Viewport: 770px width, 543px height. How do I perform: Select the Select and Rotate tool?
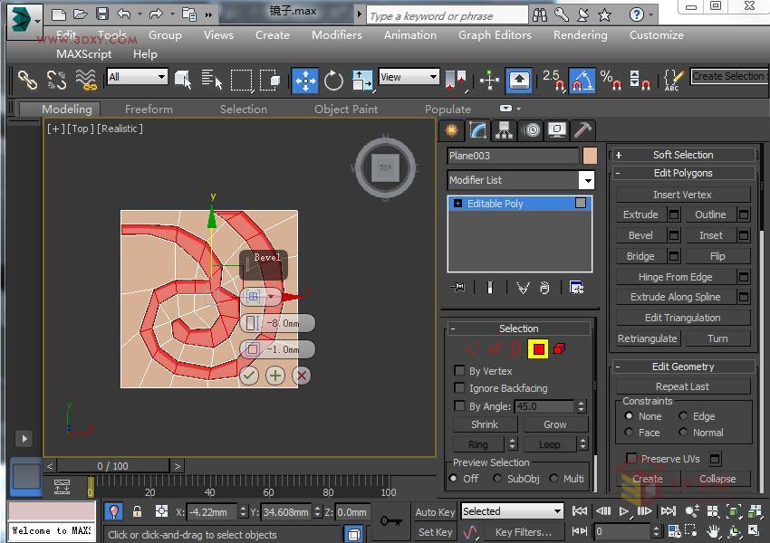click(332, 81)
